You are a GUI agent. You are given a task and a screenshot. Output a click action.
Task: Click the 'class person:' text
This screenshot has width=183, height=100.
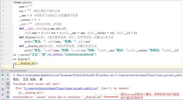(x=23, y=2)
